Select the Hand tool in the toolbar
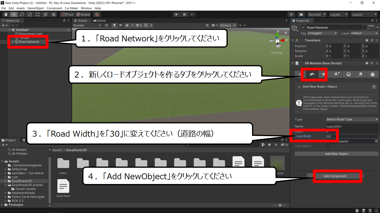Screen dimensions: 380x213 pyautogui.click(x=6, y=14)
